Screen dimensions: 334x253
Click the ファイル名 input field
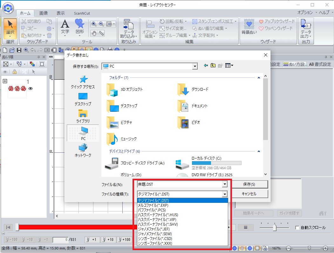[180, 184]
